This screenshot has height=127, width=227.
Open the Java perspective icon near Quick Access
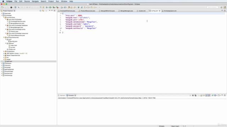tap(225, 7)
